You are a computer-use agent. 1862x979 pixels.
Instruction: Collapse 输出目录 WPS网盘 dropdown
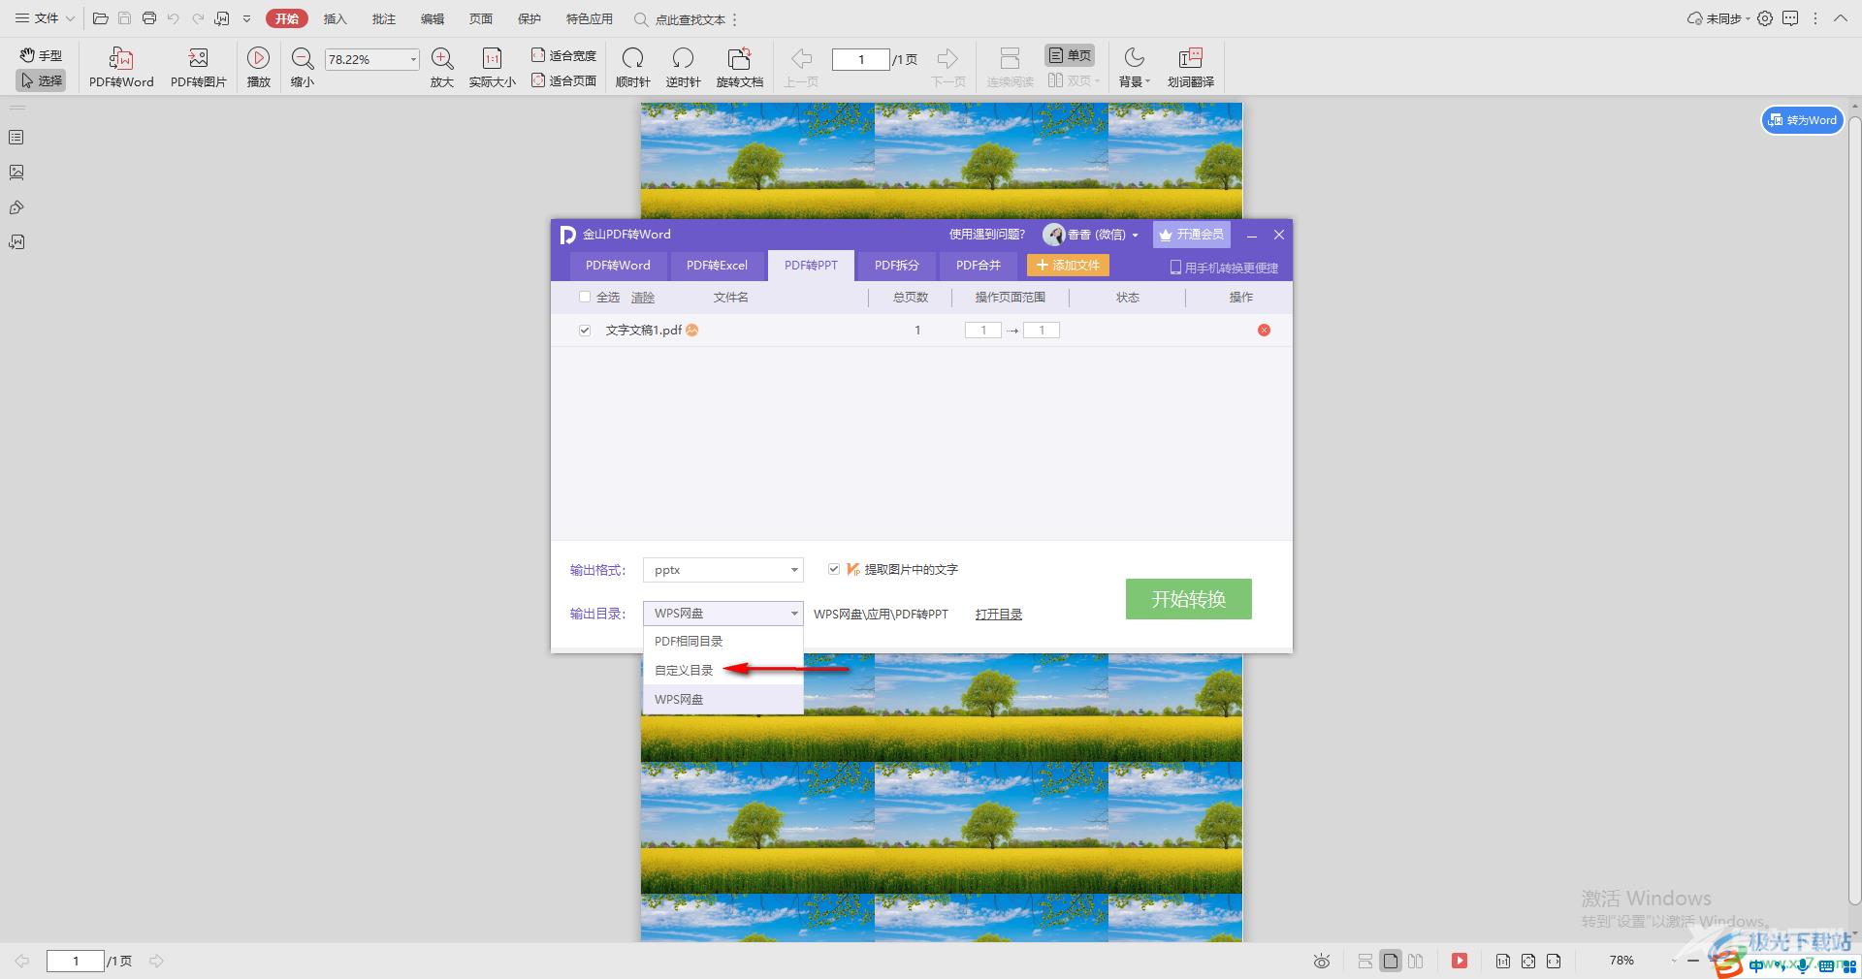pos(723,613)
